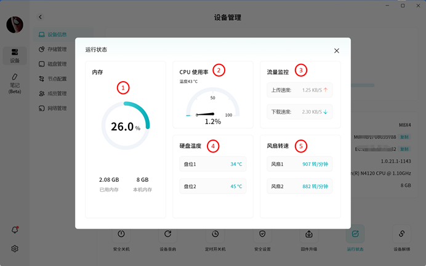426x266 pixels.
Task: Open 网络管理 menu item
Action: 57,108
